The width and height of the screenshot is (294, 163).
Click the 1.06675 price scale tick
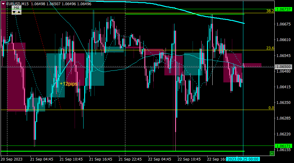point(284,24)
